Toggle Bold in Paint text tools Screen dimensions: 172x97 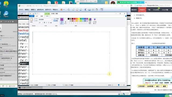click(x=44, y=23)
